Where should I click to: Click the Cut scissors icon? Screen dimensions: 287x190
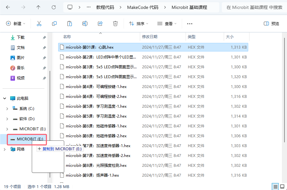click(x=39, y=24)
